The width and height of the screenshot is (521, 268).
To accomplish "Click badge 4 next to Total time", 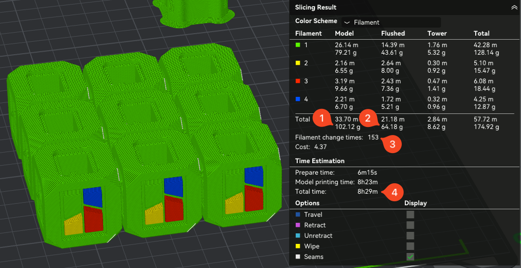I will (x=394, y=192).
